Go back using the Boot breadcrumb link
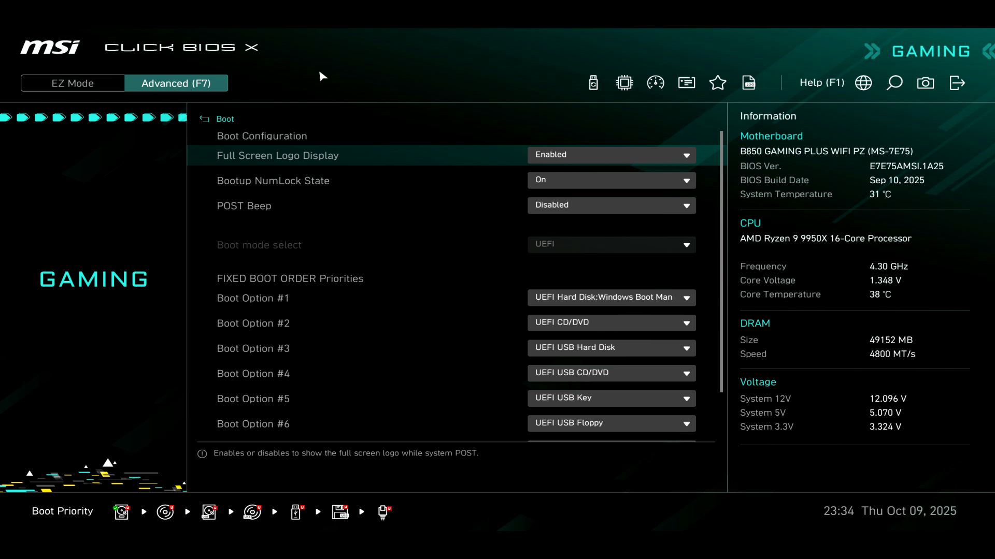Screen dimensions: 995x559 coord(225,119)
